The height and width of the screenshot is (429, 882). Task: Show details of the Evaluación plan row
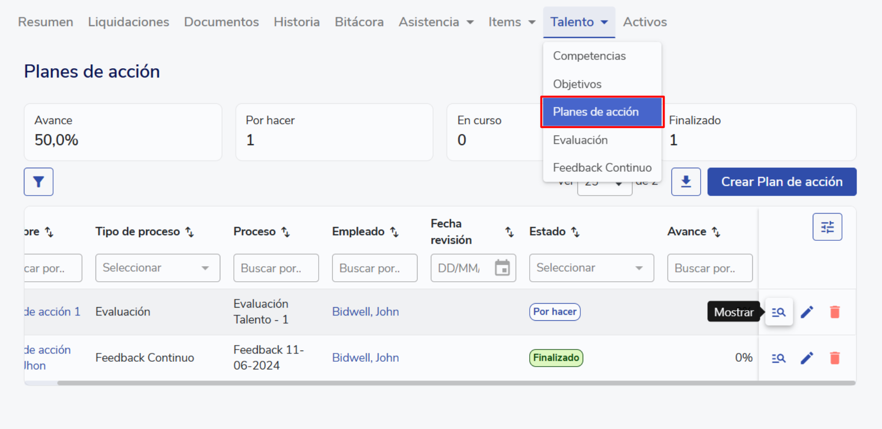click(779, 312)
